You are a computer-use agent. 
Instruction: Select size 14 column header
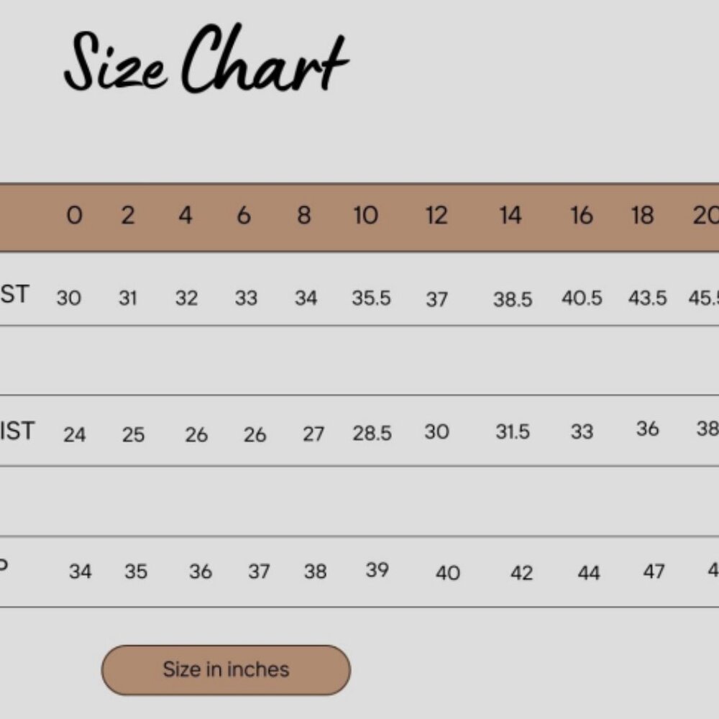point(510,215)
